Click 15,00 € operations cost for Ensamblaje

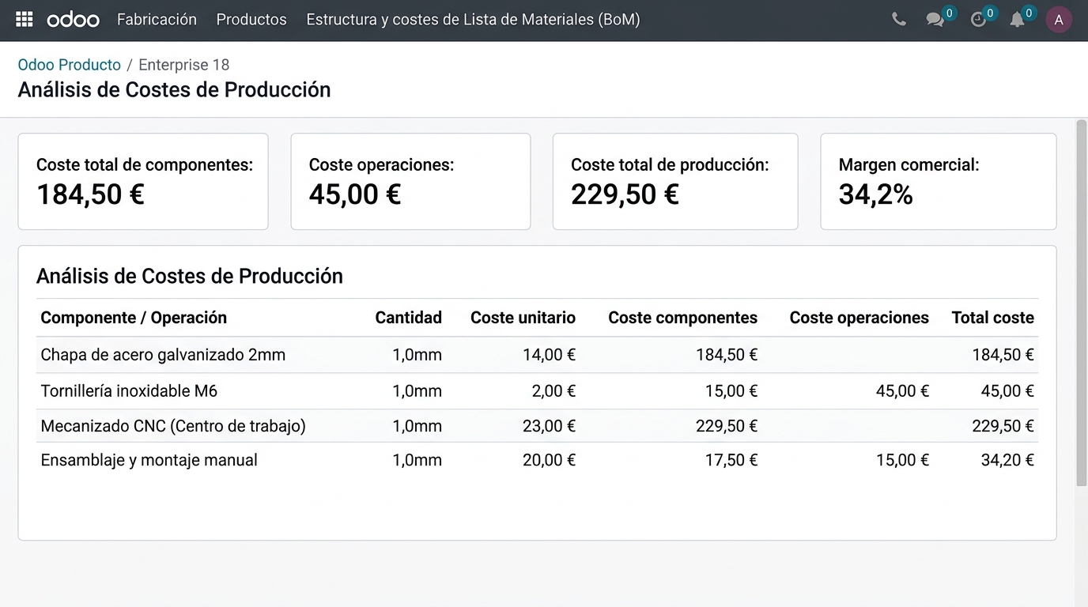tap(902, 460)
